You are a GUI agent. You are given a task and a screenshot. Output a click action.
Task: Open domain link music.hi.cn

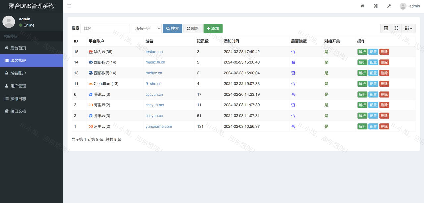pyautogui.click(x=155, y=62)
